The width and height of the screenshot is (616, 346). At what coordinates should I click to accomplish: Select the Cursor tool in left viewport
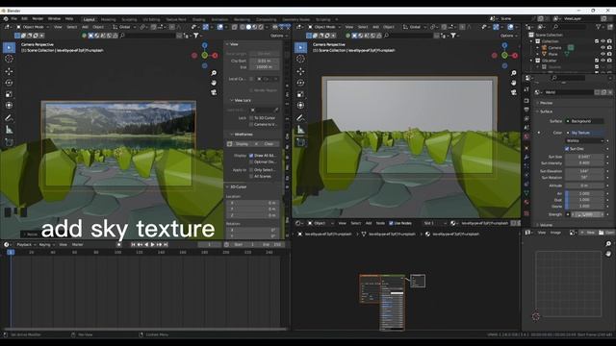point(9,59)
